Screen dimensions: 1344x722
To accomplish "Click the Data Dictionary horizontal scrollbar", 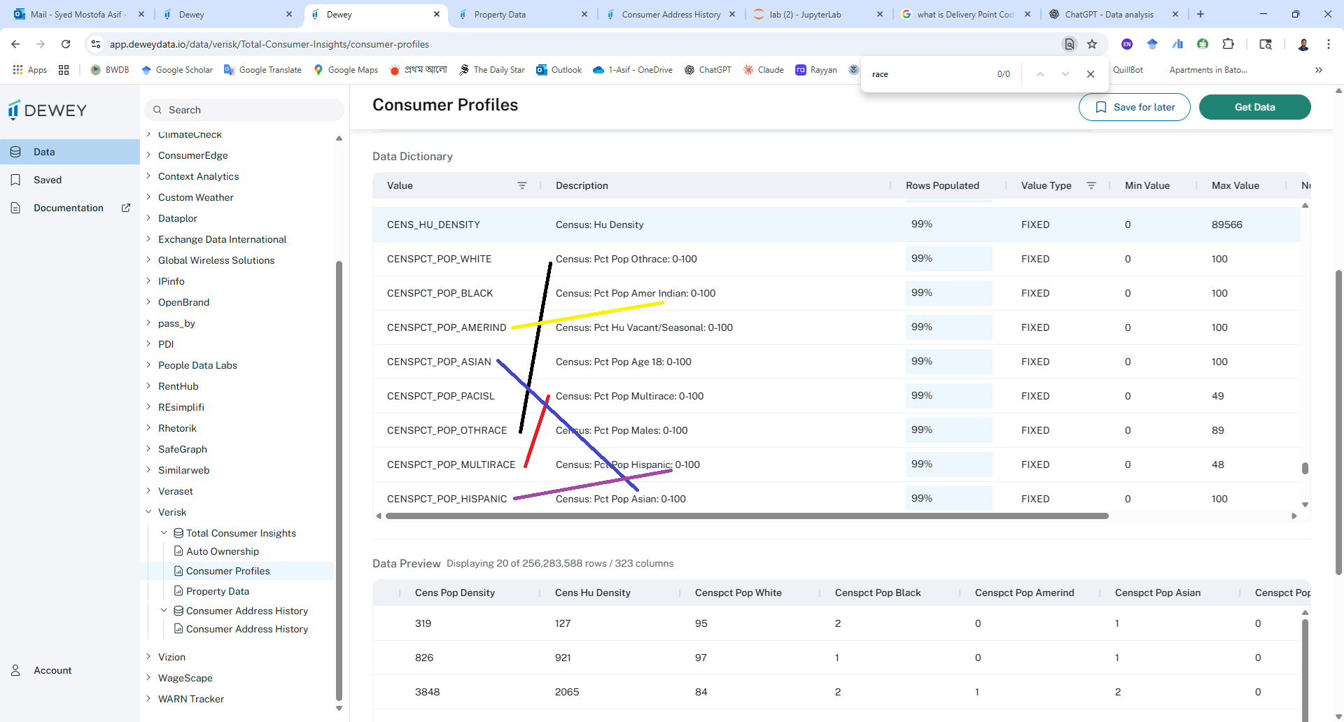I will pos(747,516).
